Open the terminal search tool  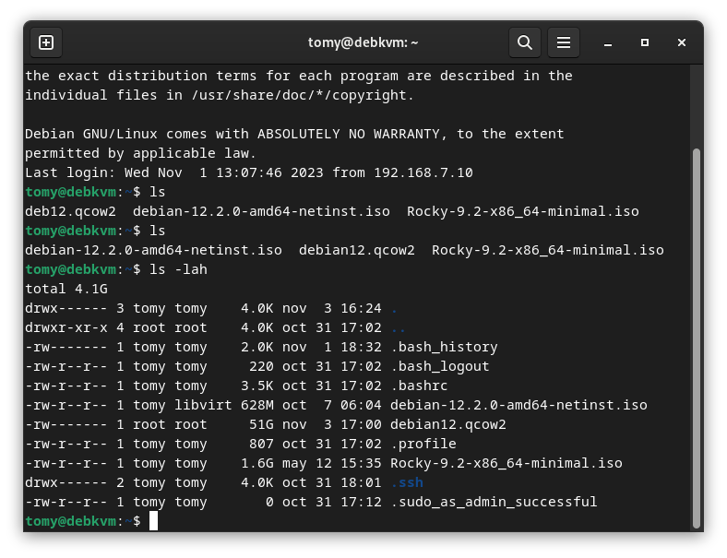coord(524,42)
